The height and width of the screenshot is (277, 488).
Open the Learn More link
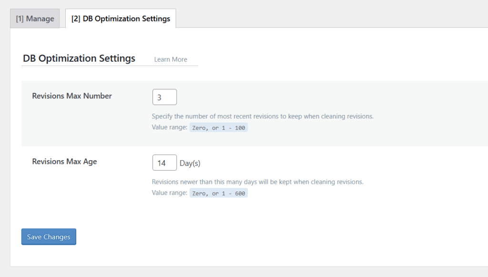tap(170, 59)
